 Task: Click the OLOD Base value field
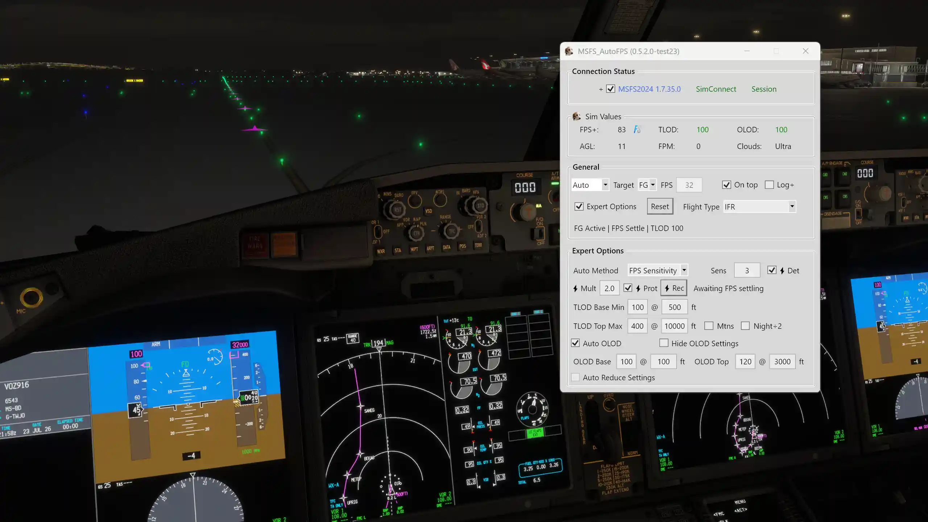click(x=626, y=361)
